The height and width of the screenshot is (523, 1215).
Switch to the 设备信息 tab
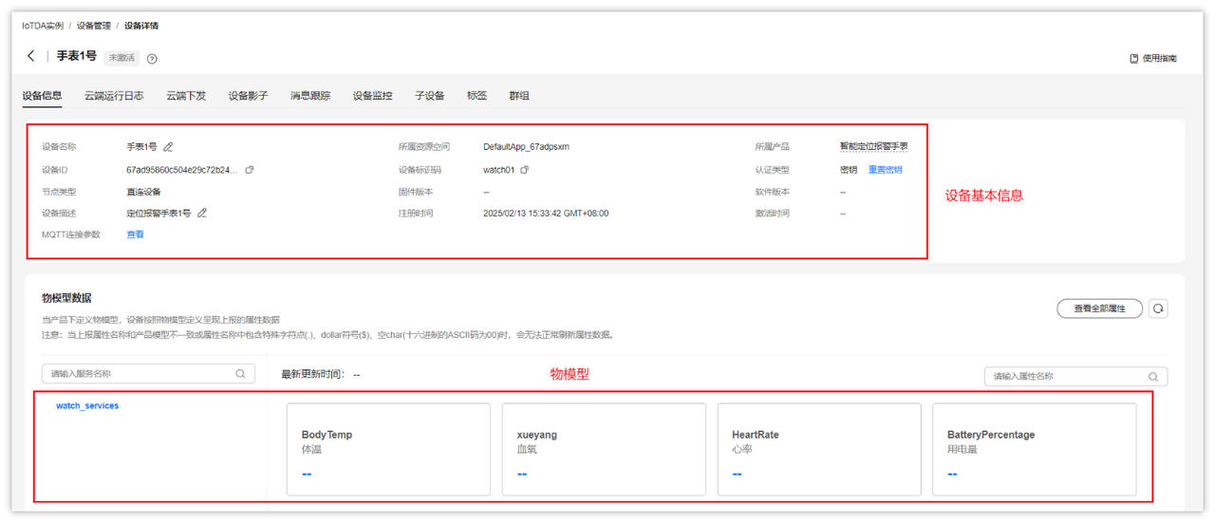coord(42,96)
